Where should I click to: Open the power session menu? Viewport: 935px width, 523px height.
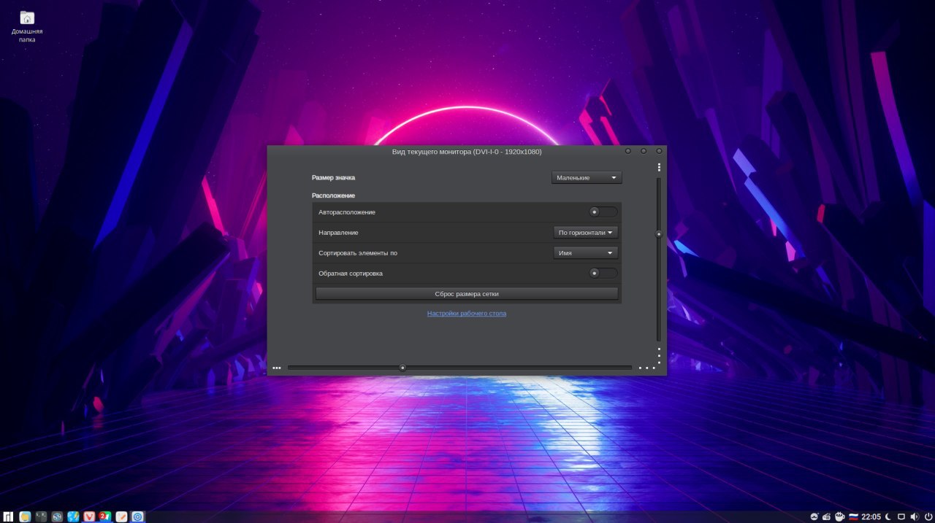coord(928,516)
